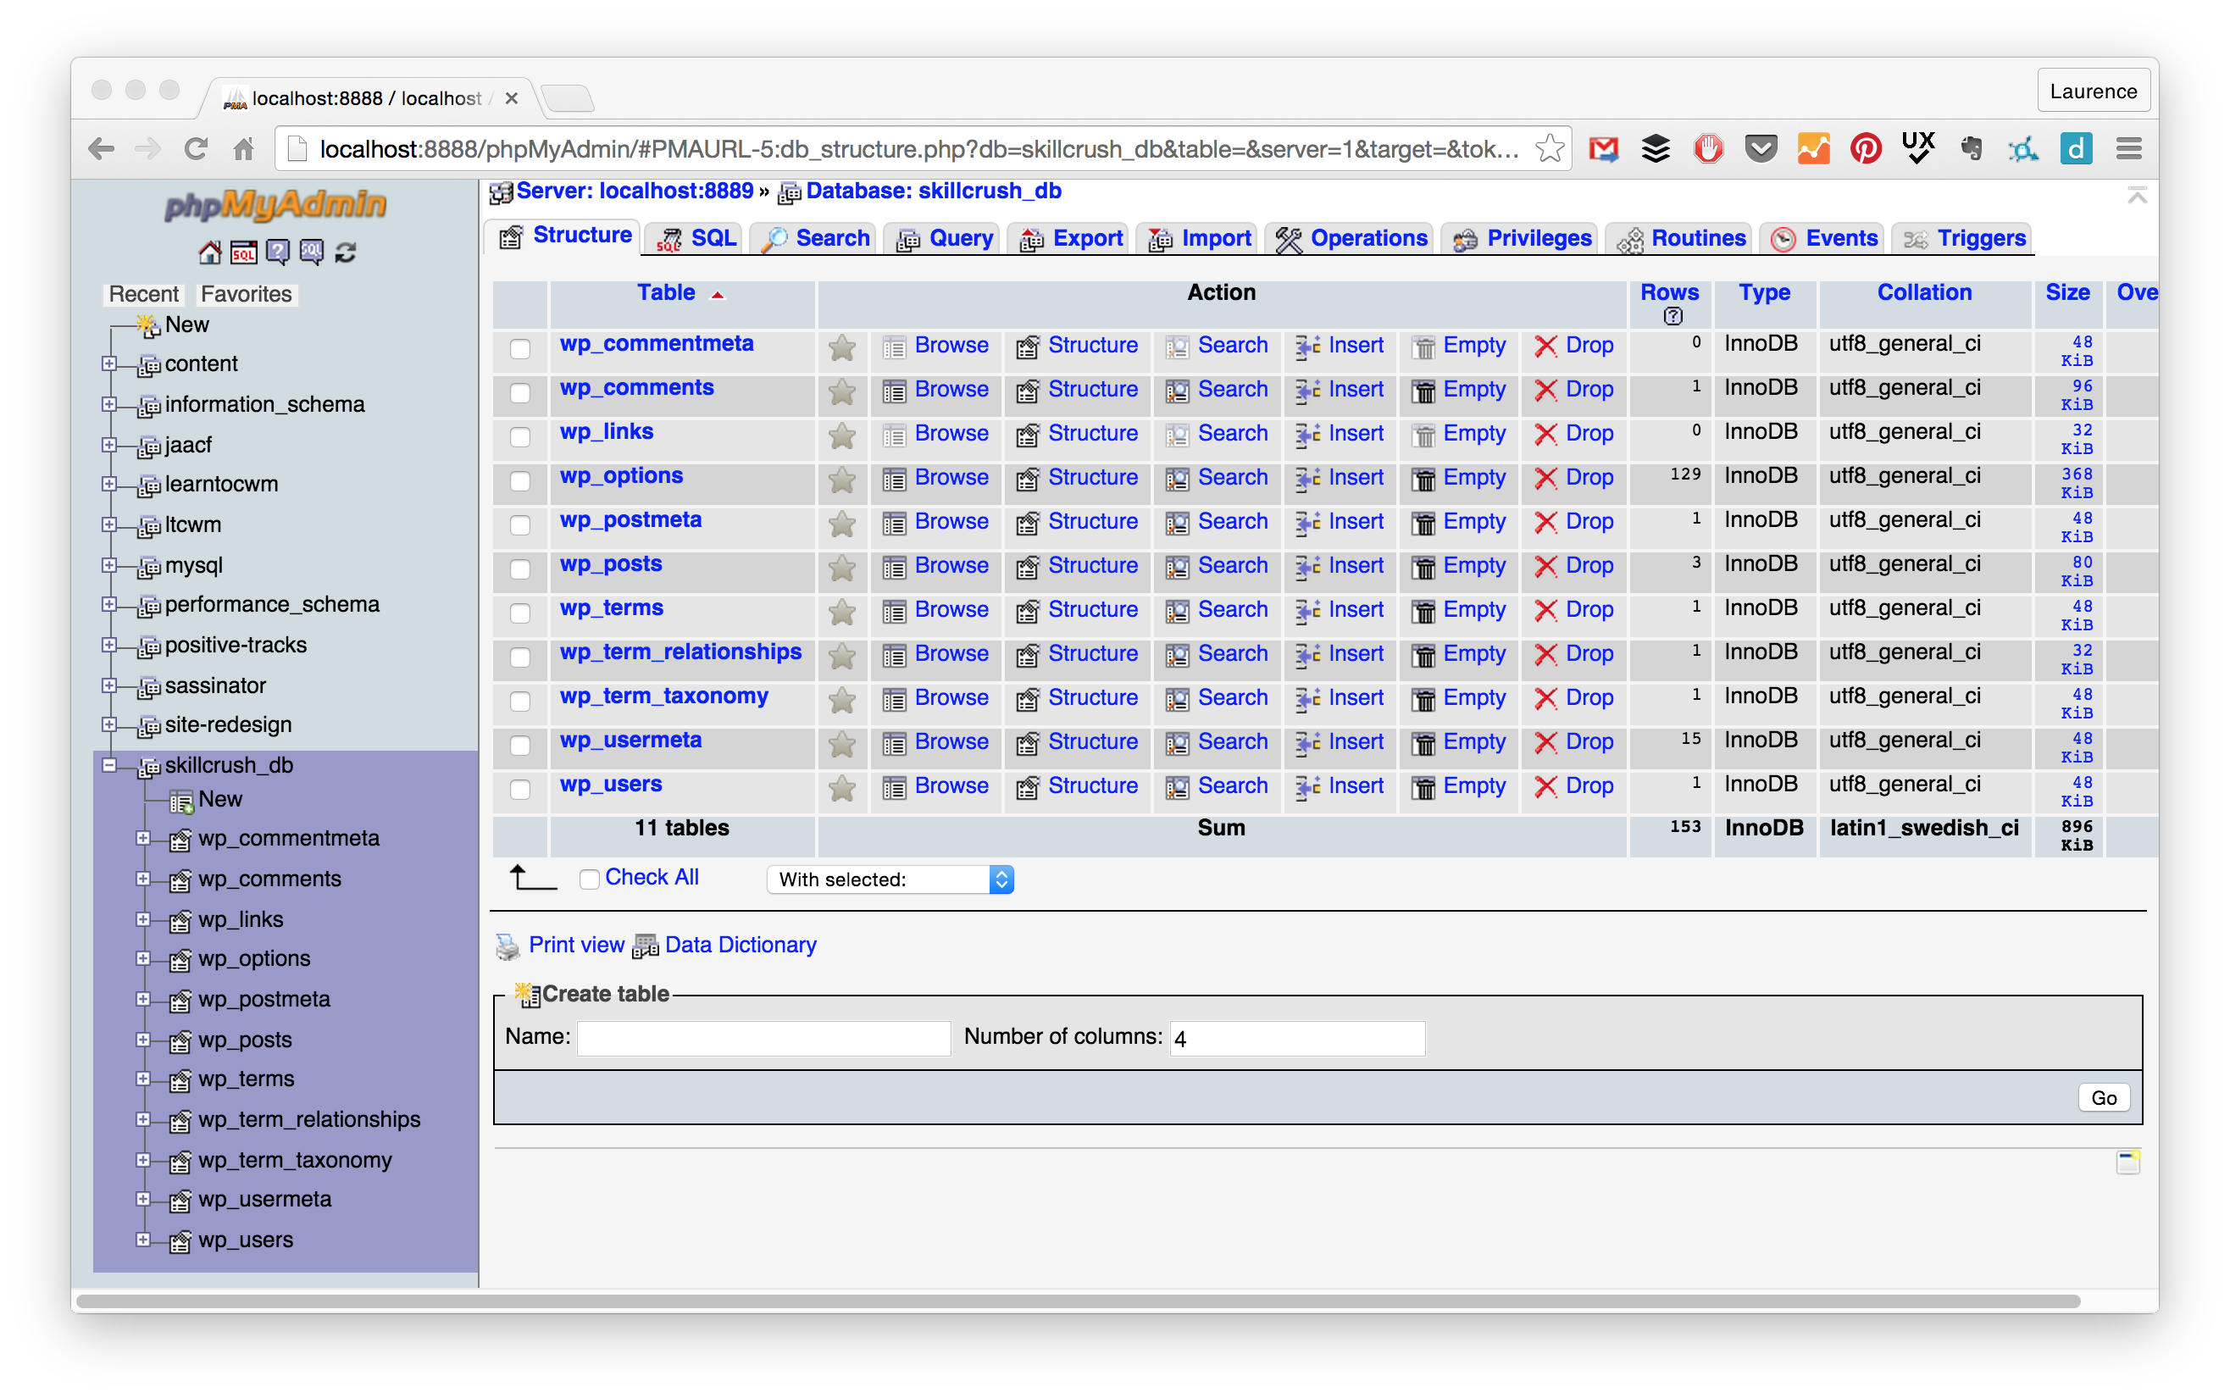Collapse the skillcrush_db tree node
The image size is (2230, 1398).
click(109, 764)
